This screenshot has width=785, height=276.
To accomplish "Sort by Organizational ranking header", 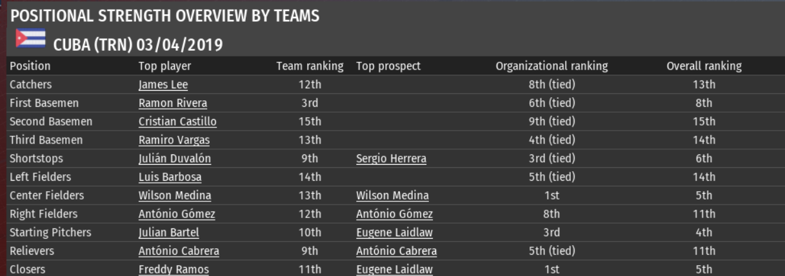I will tap(551, 66).
